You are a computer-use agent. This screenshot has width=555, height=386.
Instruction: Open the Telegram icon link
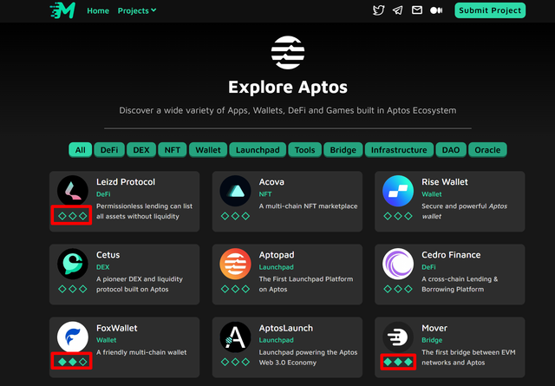tap(397, 10)
